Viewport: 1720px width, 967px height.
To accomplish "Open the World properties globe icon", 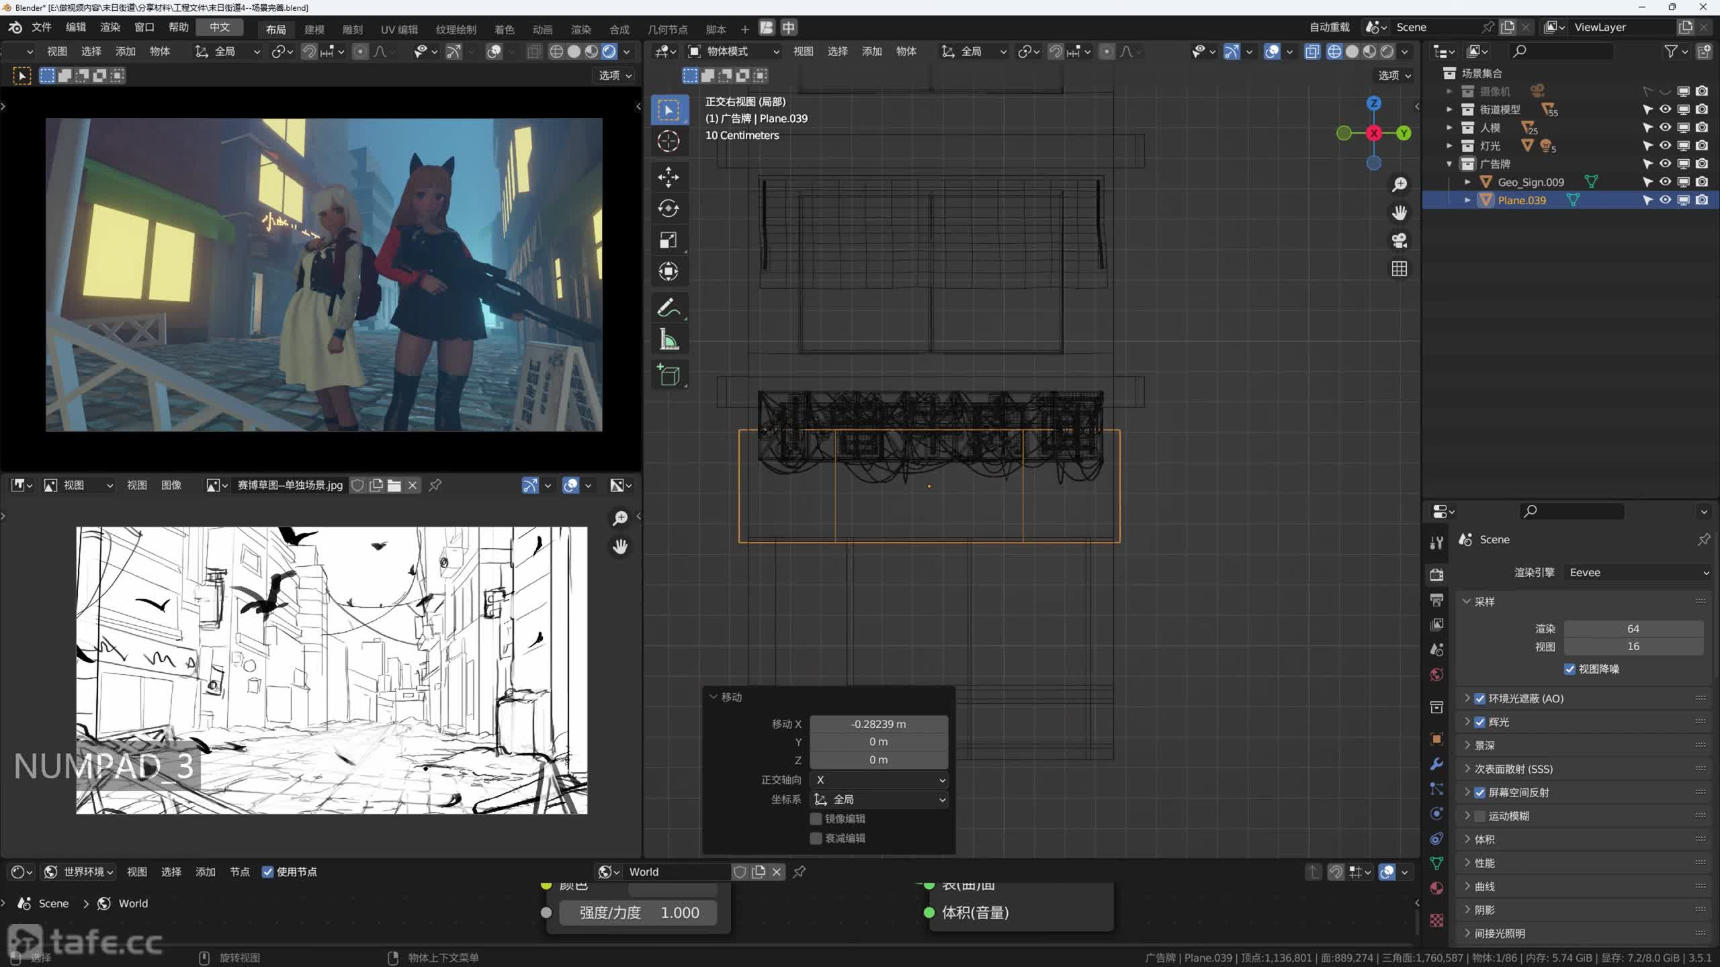I will 1436,675.
